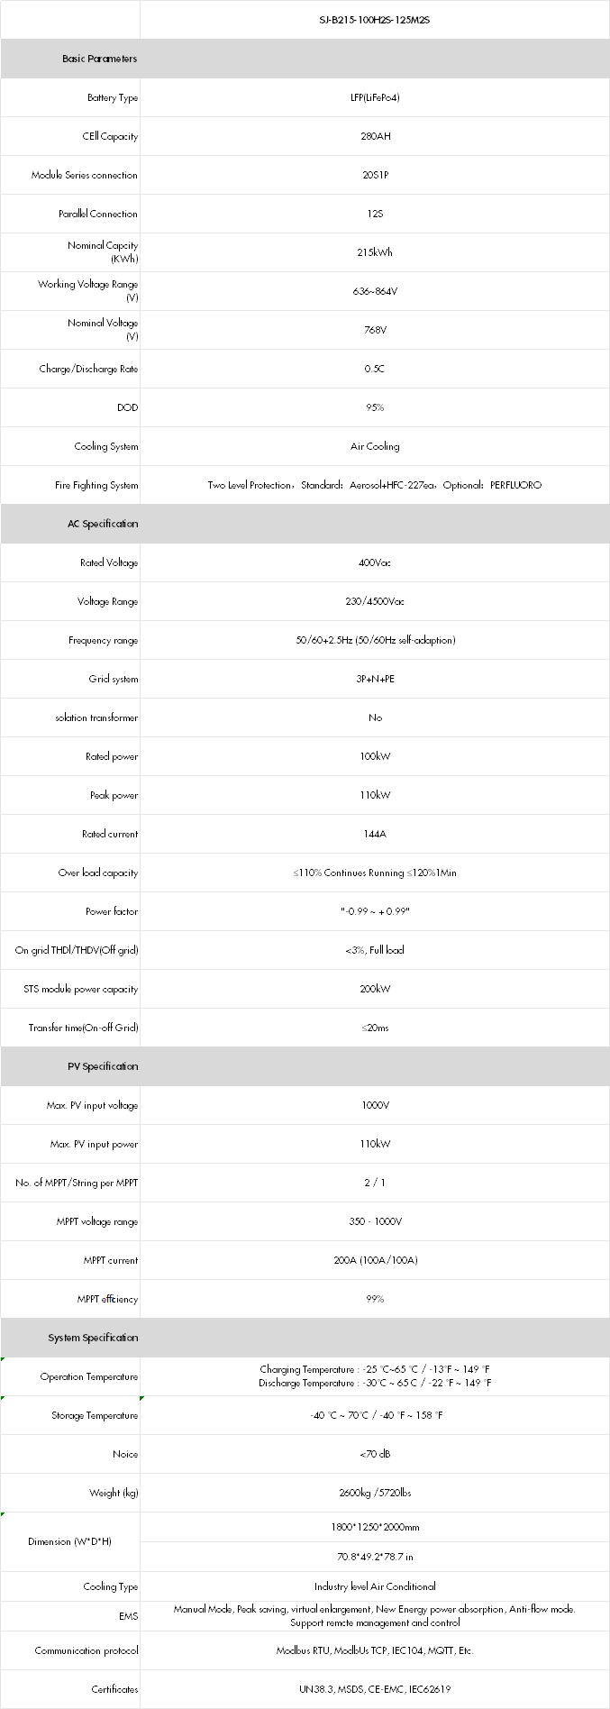Click the Battery Type value LFP(LiFePo4)
This screenshot has height=1709, width=610.
tap(375, 97)
